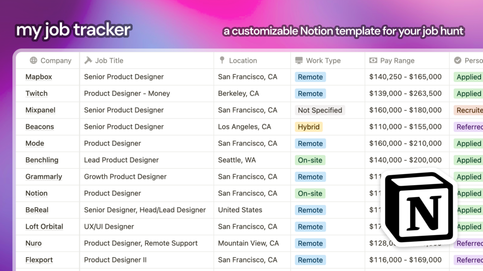483x271 pixels.
Task: Click the Referred status in Flexport row
Action: click(x=469, y=260)
